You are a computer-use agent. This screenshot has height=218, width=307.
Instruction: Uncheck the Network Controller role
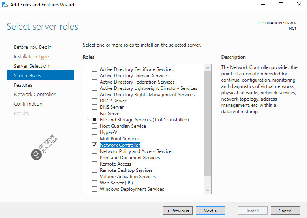94,145
